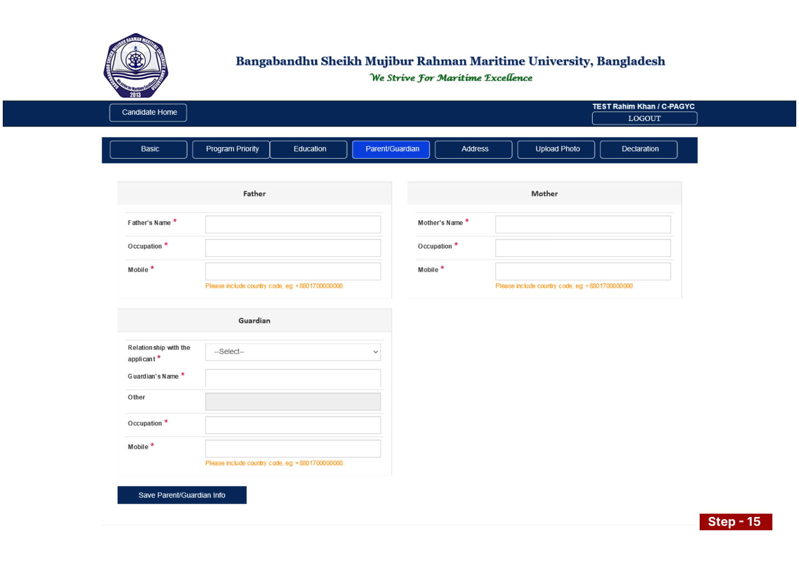Click country code hint under Guardian's Mobile
799x568 pixels.
point(275,463)
